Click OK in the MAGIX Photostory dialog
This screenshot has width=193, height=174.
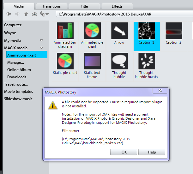[124, 152]
